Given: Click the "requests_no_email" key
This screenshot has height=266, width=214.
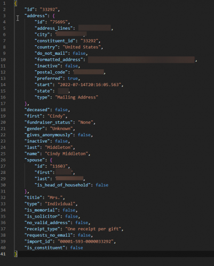Looking at the screenshot, I should (49, 235).
